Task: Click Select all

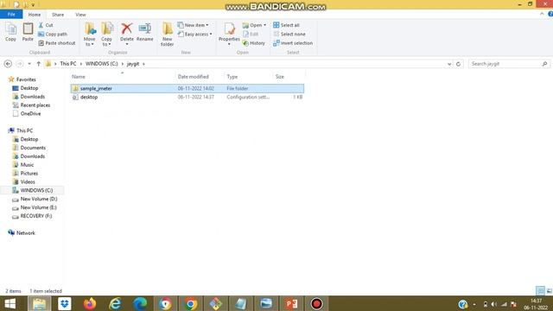Action: click(x=286, y=25)
